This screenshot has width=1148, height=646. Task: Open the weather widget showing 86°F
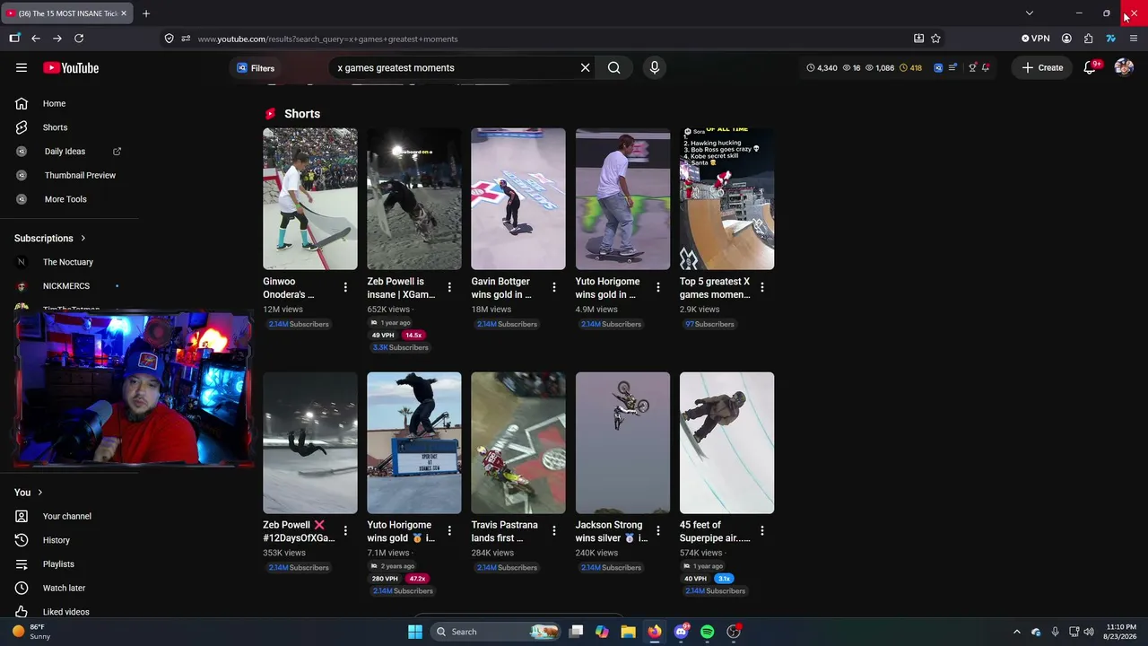[30, 632]
